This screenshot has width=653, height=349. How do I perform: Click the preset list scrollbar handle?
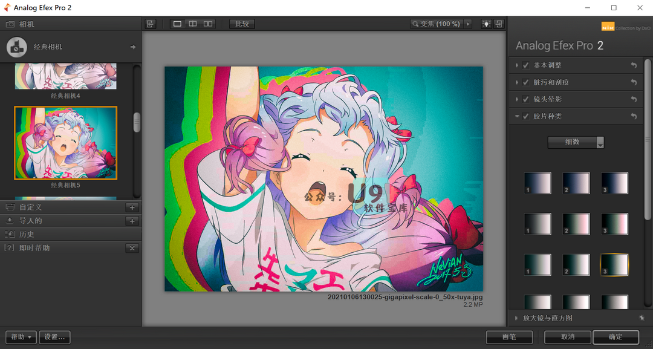[x=137, y=122]
